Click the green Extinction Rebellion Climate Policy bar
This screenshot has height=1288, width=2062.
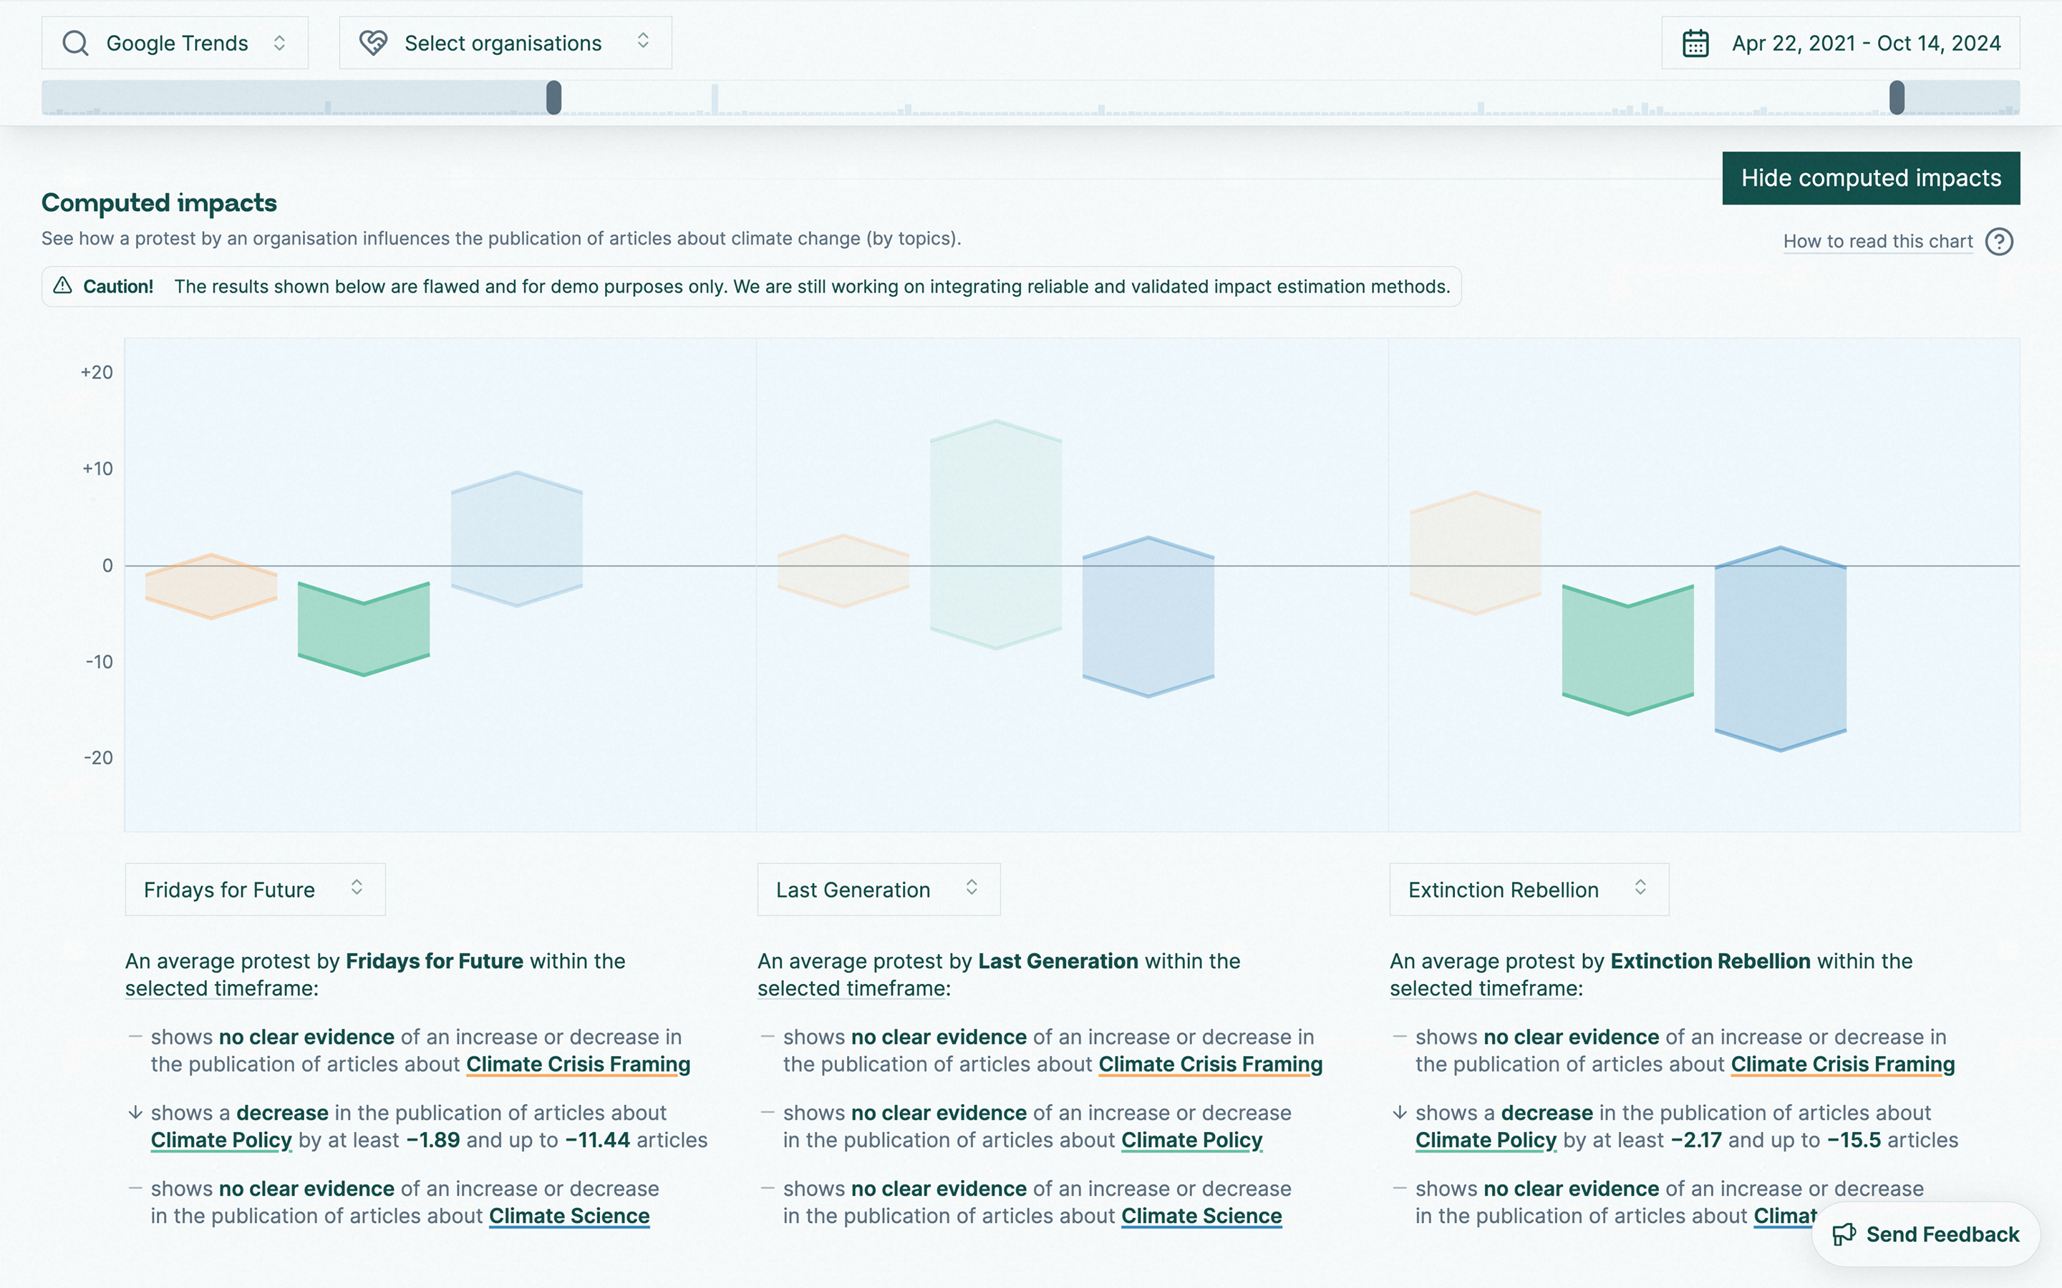(1628, 650)
